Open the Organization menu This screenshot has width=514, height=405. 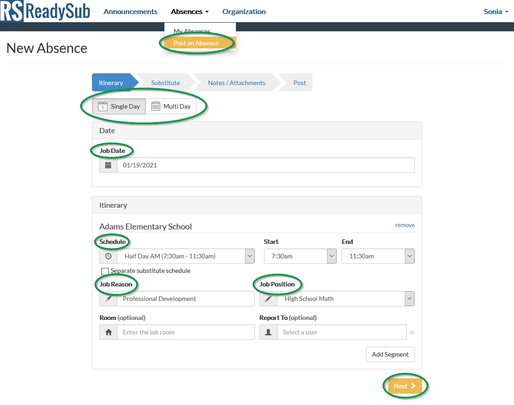click(244, 11)
